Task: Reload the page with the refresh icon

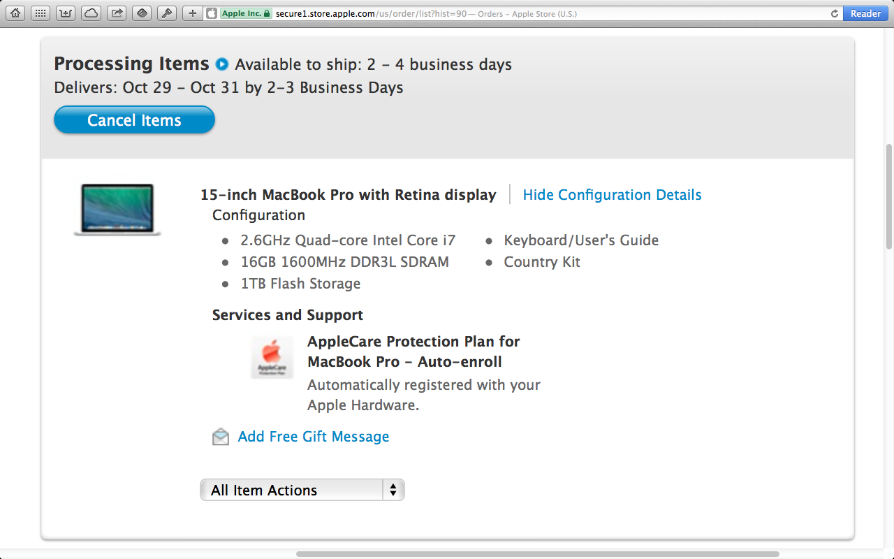Action: point(834,13)
